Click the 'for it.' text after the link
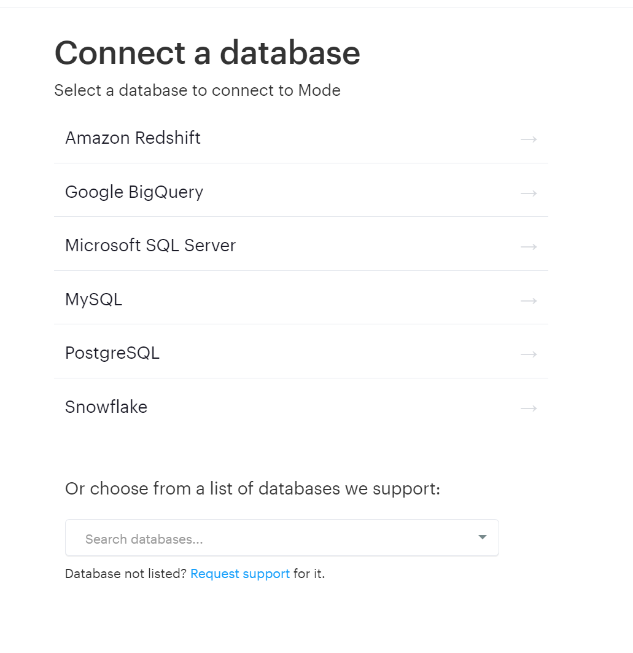The width and height of the screenshot is (633, 653). click(x=309, y=574)
